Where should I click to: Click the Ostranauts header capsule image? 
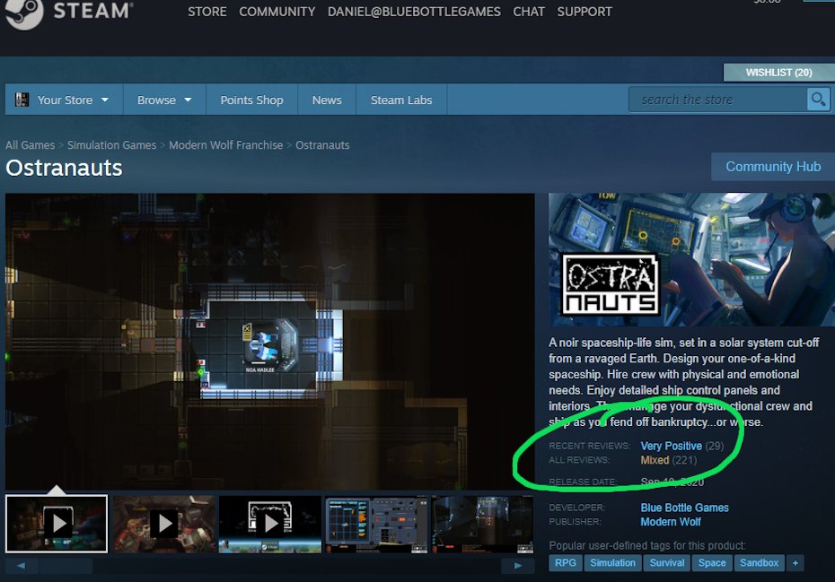[x=691, y=259]
